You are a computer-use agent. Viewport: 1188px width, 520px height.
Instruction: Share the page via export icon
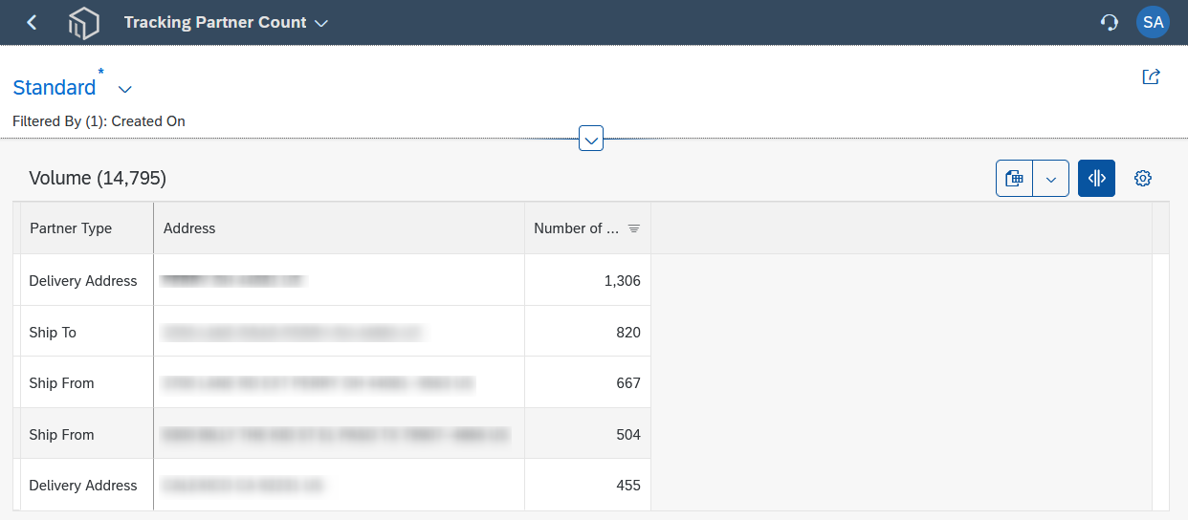click(x=1152, y=76)
